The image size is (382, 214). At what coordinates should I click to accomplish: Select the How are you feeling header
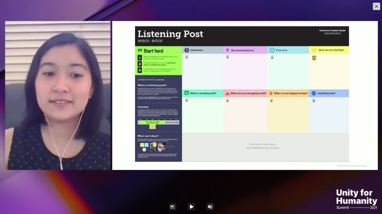click(x=331, y=50)
